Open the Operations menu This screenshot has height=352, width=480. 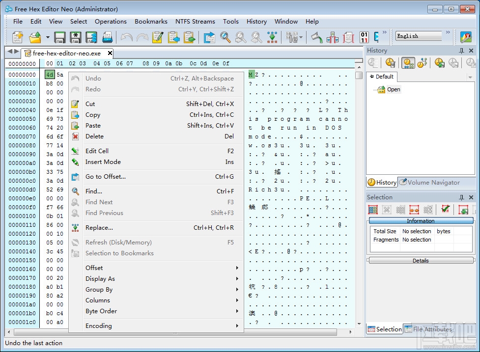coord(111,22)
